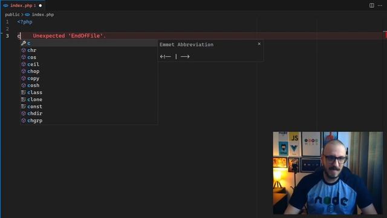Open the More Actions ellipsis menu
This screenshot has width=387, height=218.
point(380,5)
